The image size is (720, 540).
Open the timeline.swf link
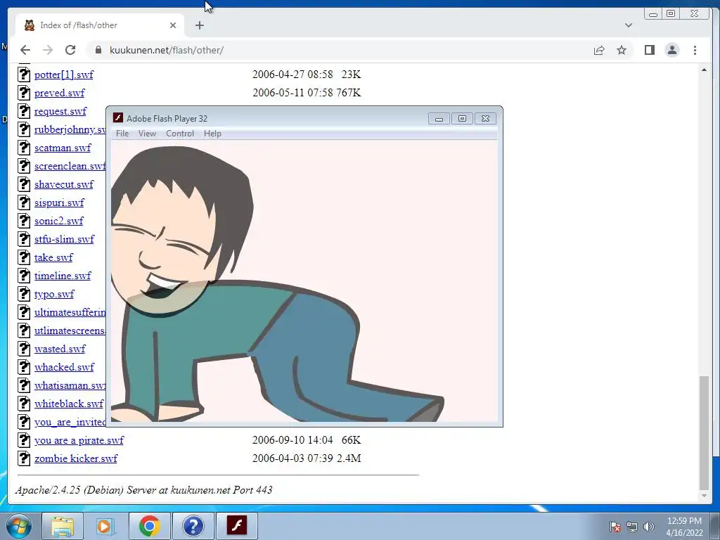tap(63, 276)
